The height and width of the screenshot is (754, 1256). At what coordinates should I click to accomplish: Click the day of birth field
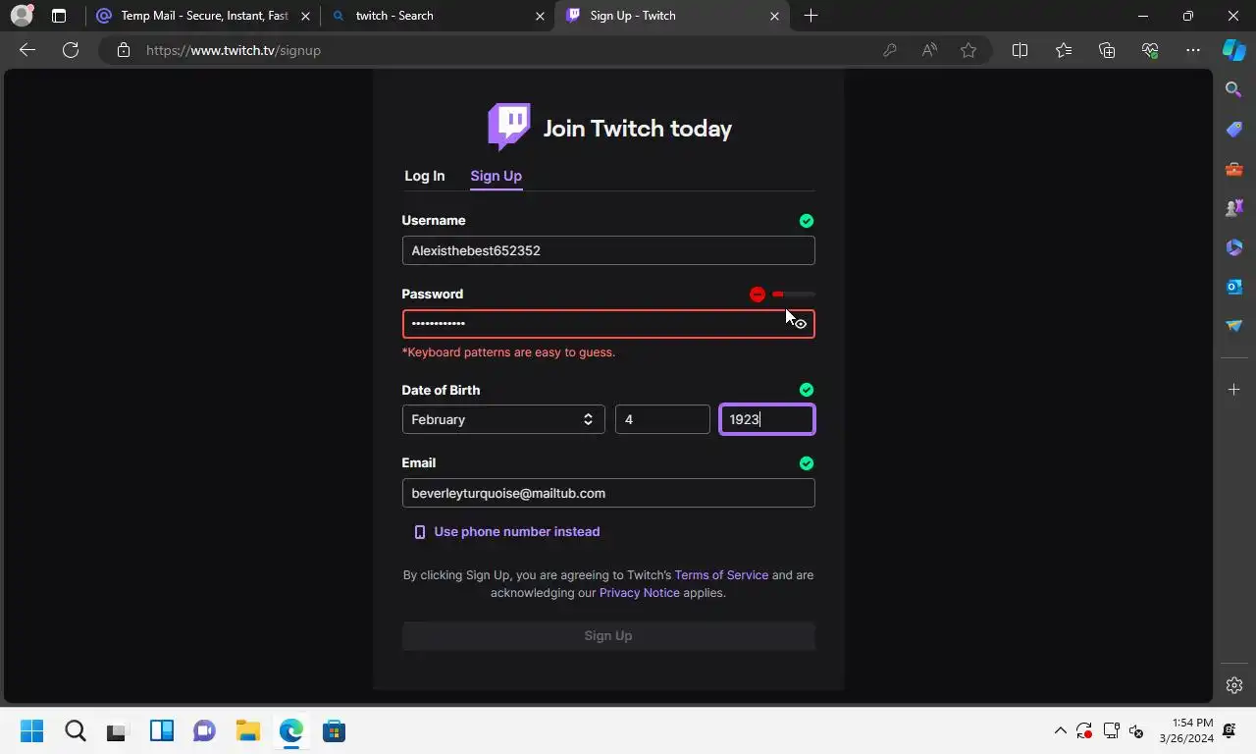662,419
